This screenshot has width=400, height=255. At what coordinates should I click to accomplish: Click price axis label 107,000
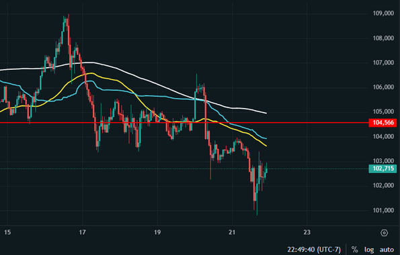(383, 62)
